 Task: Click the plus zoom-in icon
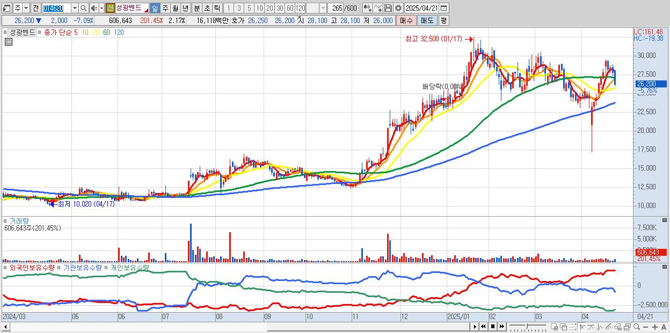pyautogui.click(x=654, y=327)
